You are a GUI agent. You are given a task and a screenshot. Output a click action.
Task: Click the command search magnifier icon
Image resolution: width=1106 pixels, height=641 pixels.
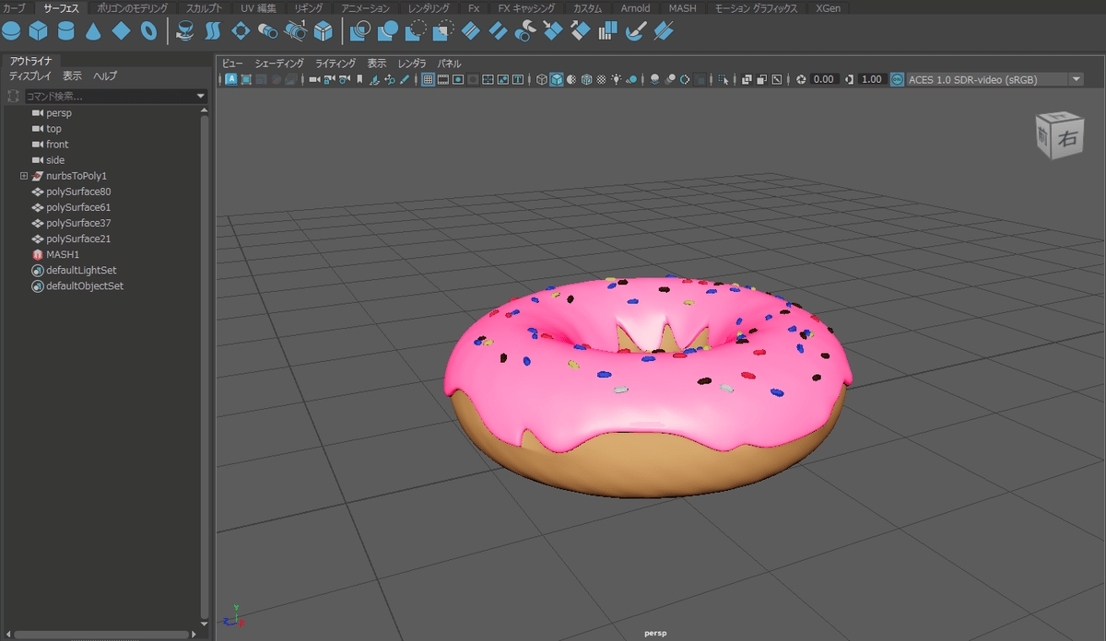[x=13, y=95]
